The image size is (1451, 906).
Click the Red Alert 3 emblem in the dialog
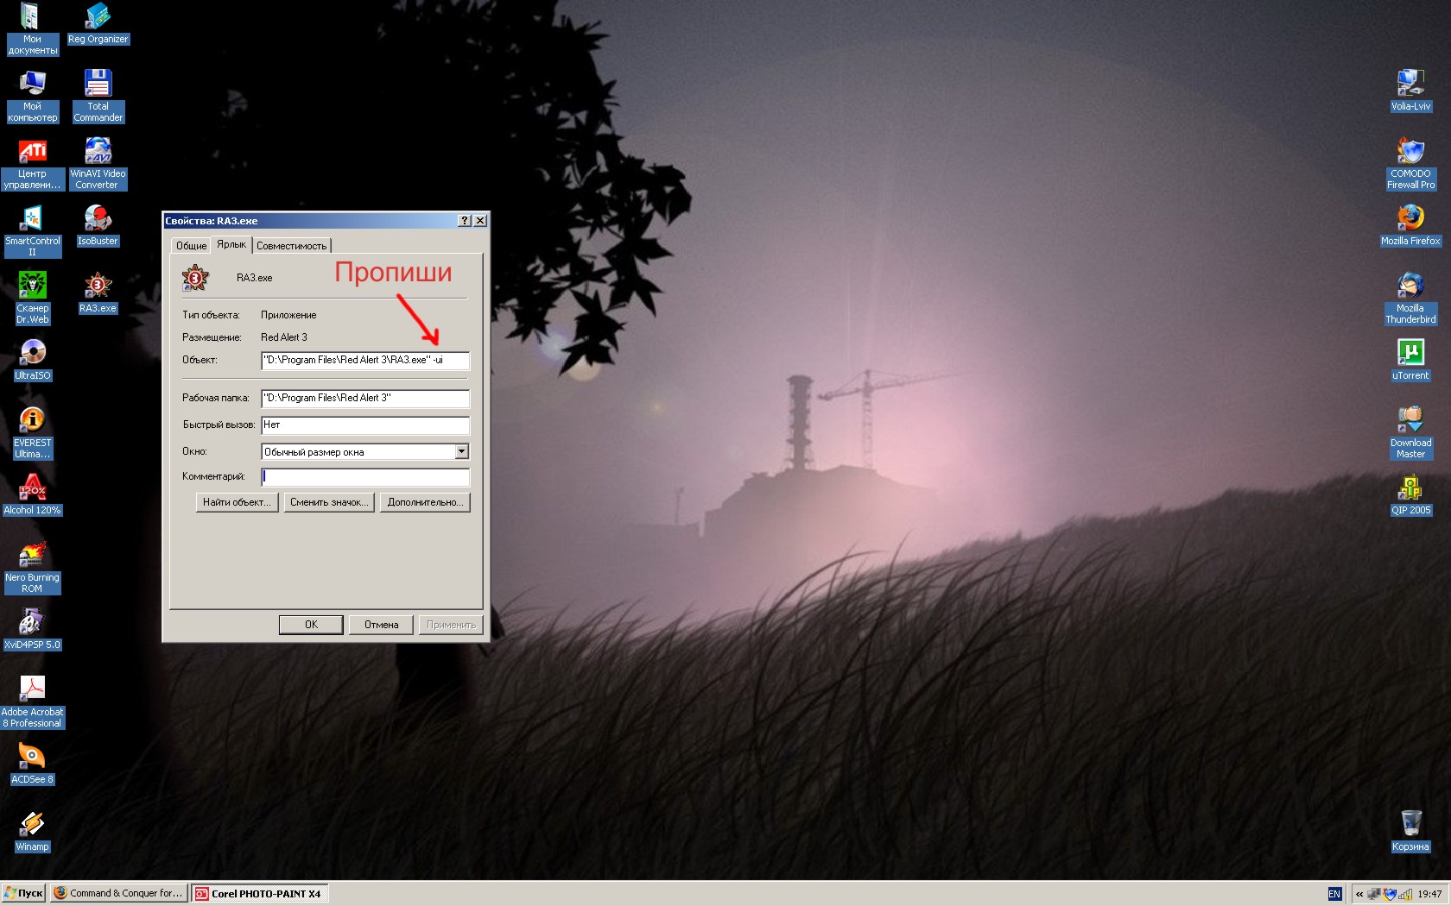click(x=195, y=278)
